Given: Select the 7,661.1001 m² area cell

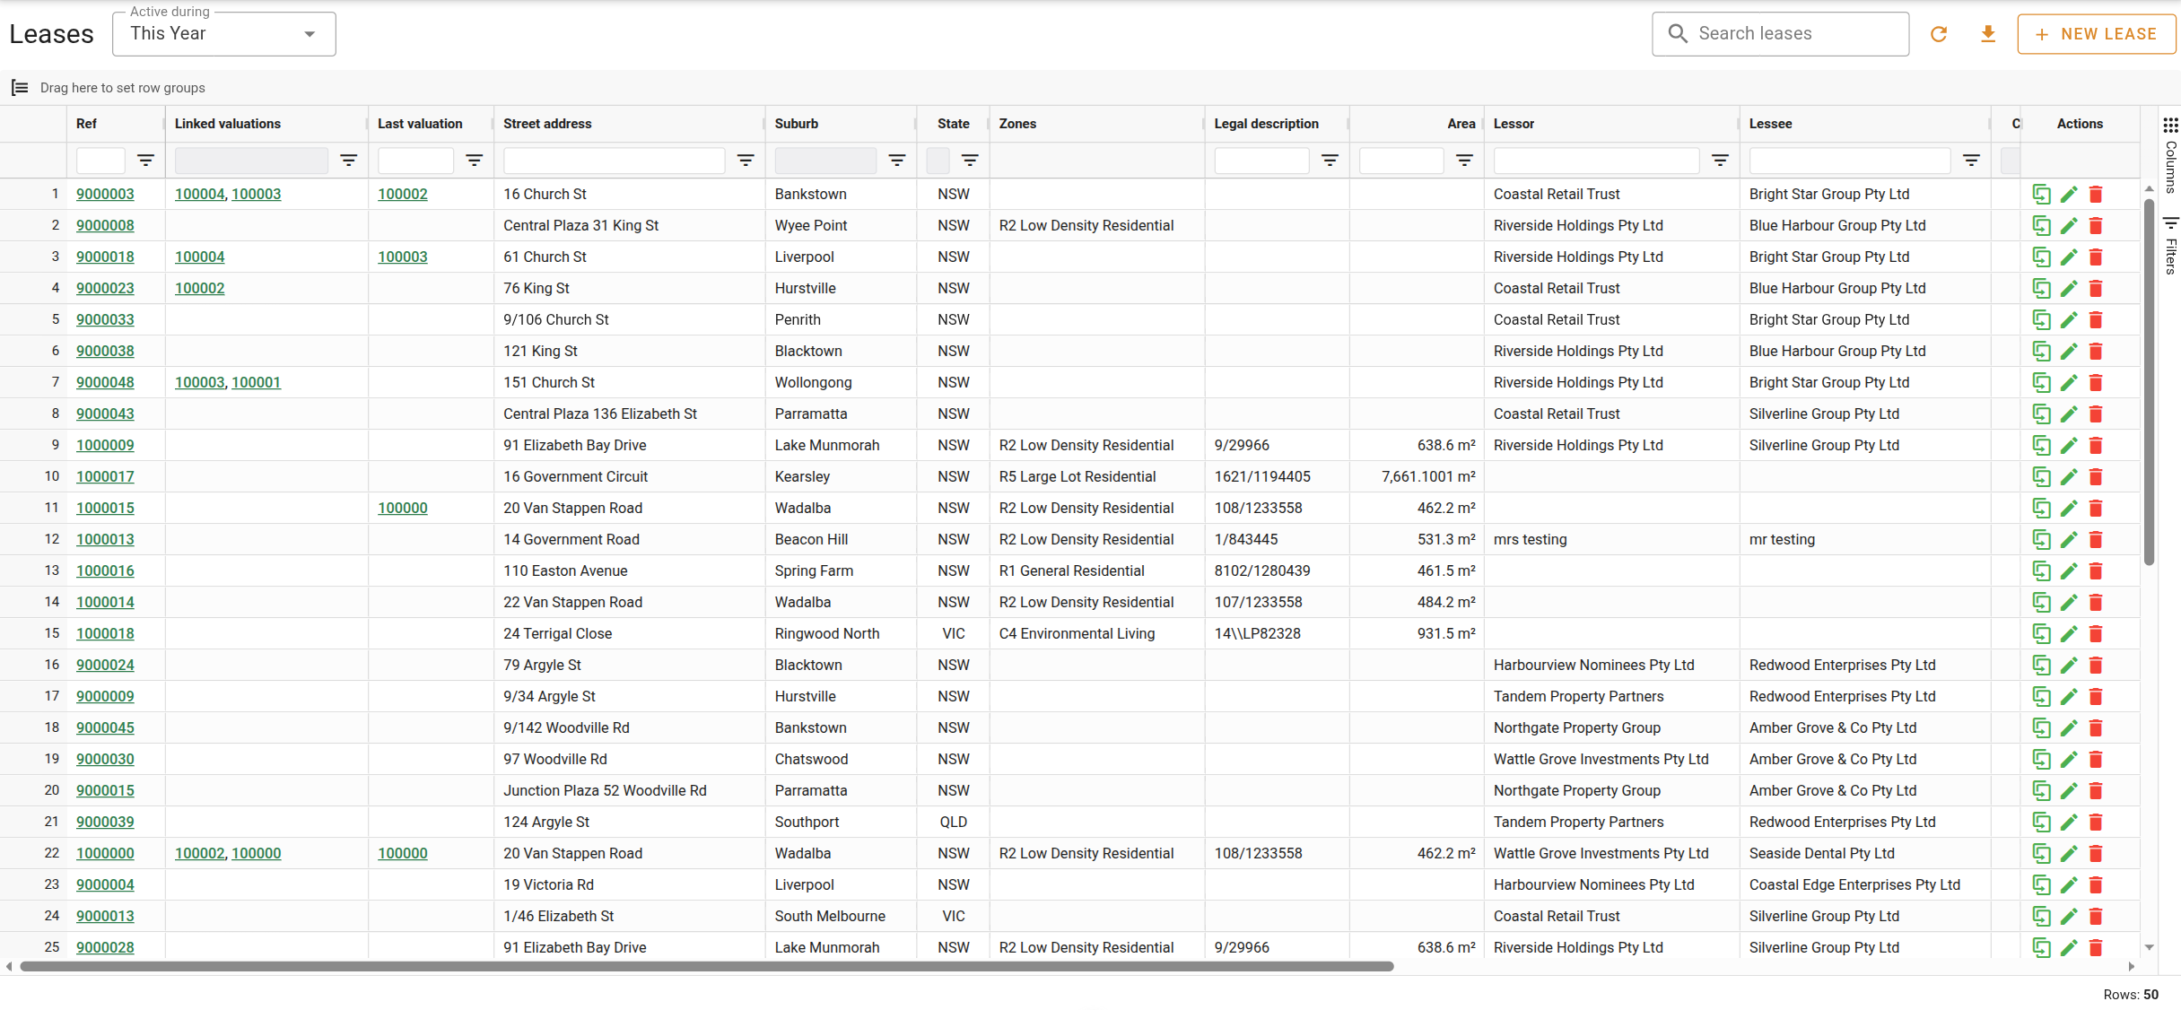Looking at the screenshot, I should point(1416,476).
